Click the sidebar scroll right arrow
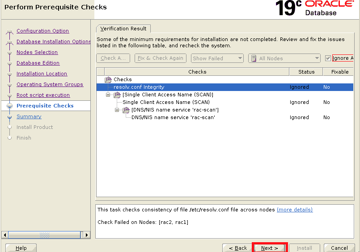The width and height of the screenshot is (360, 252). 87,235
